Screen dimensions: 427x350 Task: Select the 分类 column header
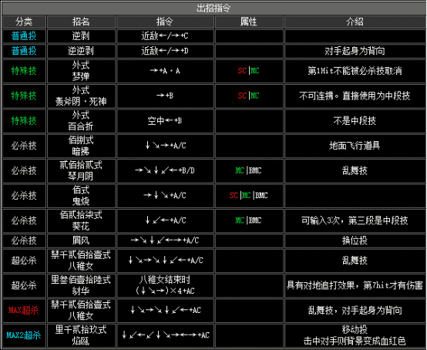(24, 22)
